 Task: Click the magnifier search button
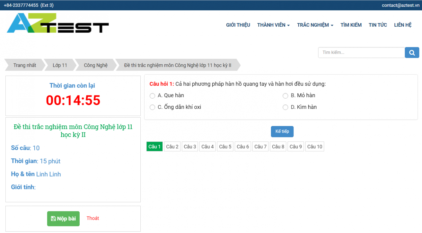412,52
